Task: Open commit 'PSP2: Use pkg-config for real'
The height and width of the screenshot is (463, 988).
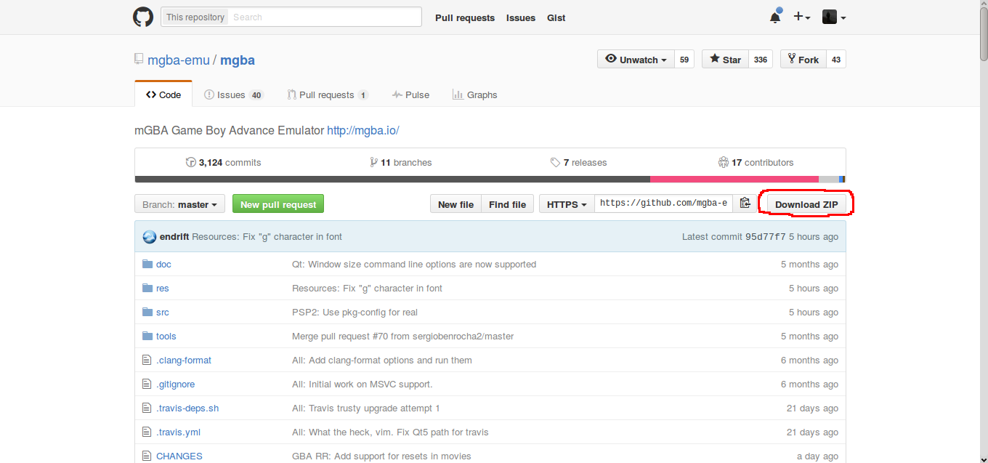Action: 355,312
